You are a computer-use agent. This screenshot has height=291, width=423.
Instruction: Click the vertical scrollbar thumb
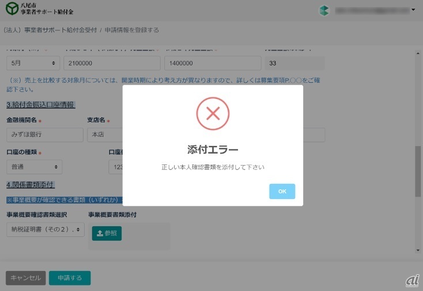coord(418,171)
